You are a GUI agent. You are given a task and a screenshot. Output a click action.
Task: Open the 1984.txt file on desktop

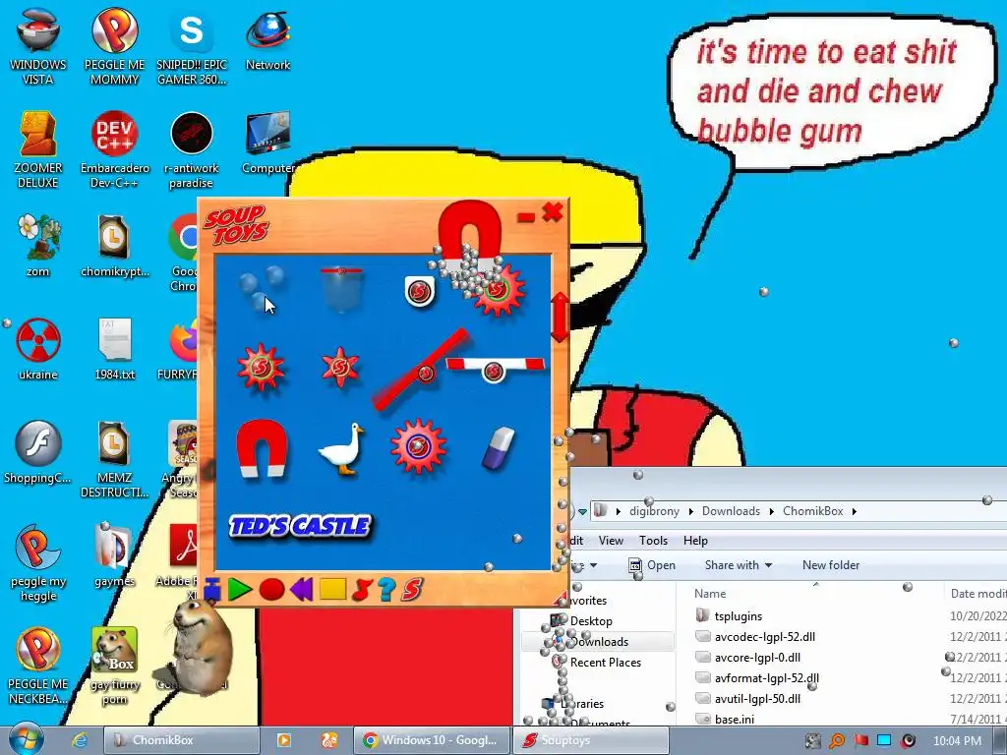click(x=114, y=349)
